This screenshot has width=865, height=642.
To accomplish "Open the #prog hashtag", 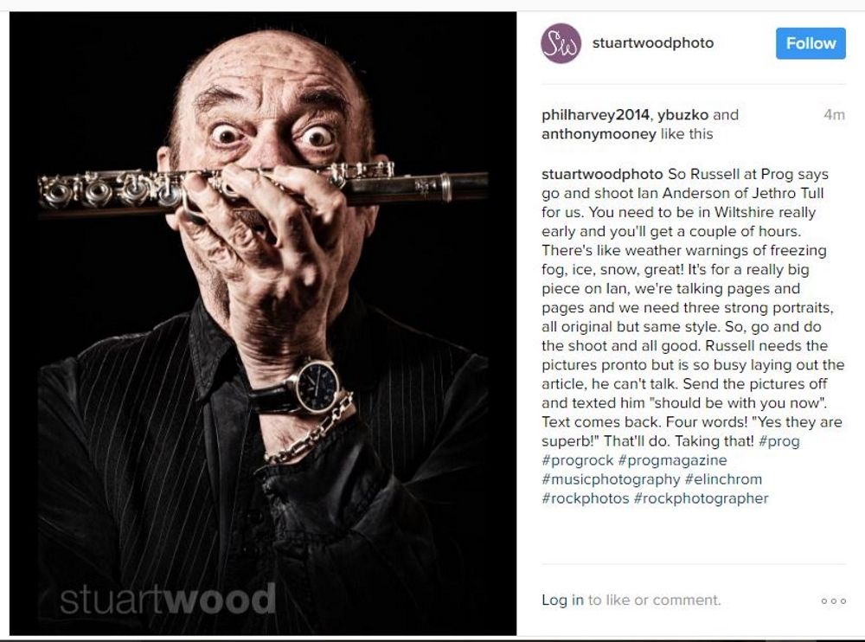I will [x=779, y=441].
